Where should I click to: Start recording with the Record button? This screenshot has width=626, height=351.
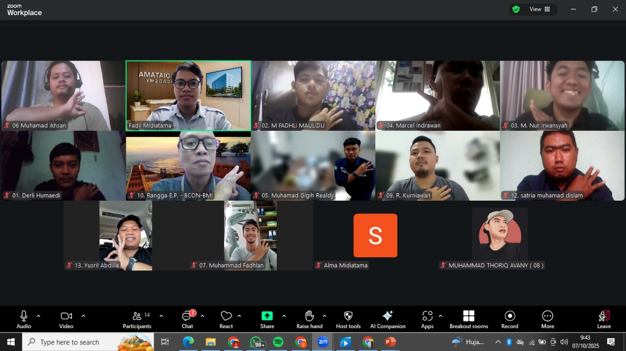(510, 319)
